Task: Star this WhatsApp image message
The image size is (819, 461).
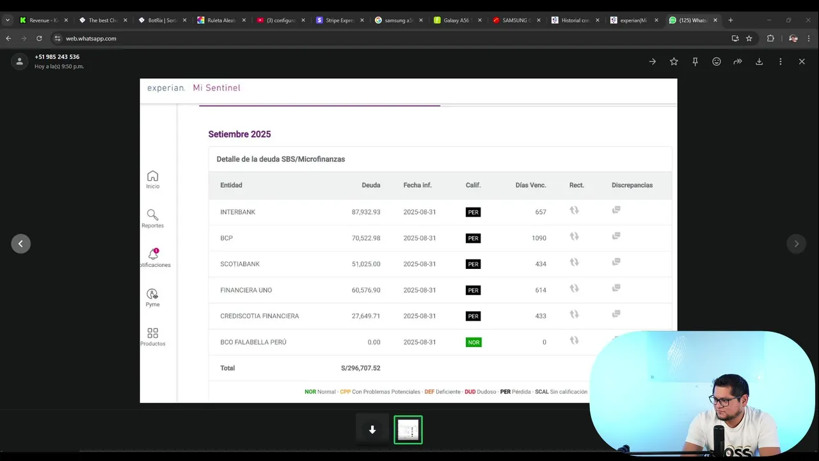Action: click(674, 61)
